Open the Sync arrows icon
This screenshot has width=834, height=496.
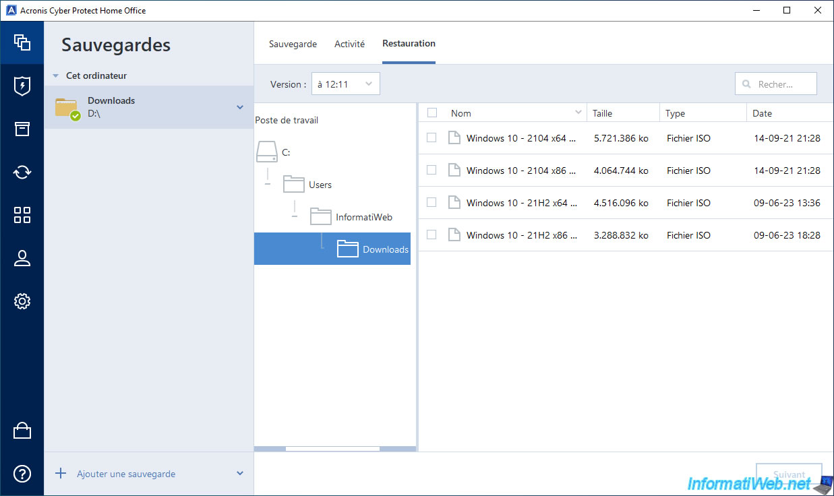(22, 172)
